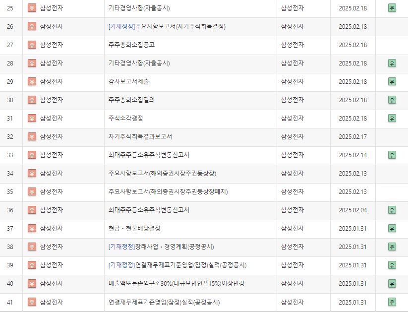Click company name 삼성전자 in row 40
Image resolution: width=408 pixels, height=312 pixels.
point(52,283)
